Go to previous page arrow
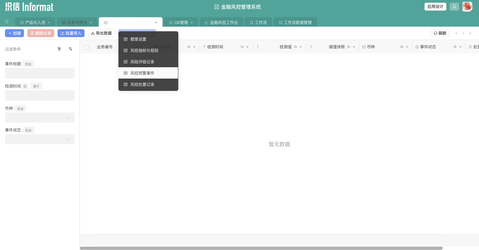Image resolution: width=479 pixels, height=250 pixels. pos(457,33)
